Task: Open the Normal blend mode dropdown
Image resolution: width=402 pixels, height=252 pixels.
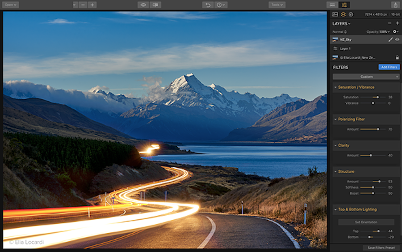Action: [x=339, y=32]
